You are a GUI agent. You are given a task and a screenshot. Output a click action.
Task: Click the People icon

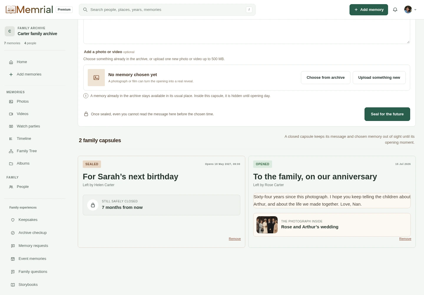(11, 187)
